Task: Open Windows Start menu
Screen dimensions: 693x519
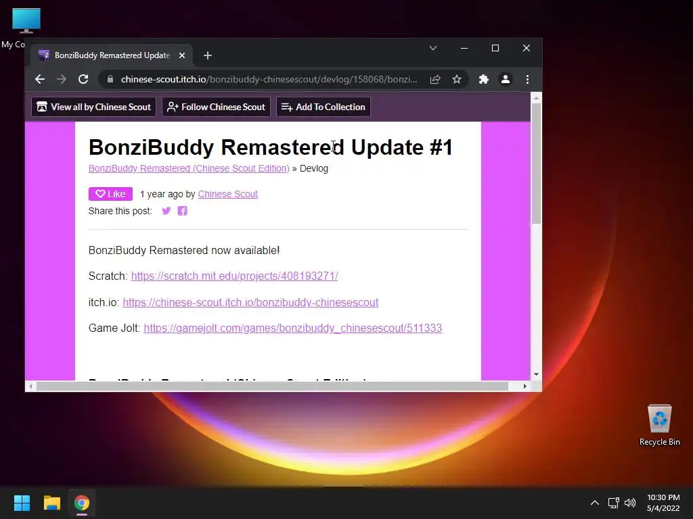Action: (22, 503)
